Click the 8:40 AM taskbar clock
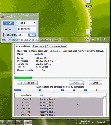Screen dimensions: 111x125 coord(101,122)
